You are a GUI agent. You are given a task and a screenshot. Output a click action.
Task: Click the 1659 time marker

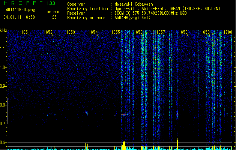click(206, 32)
